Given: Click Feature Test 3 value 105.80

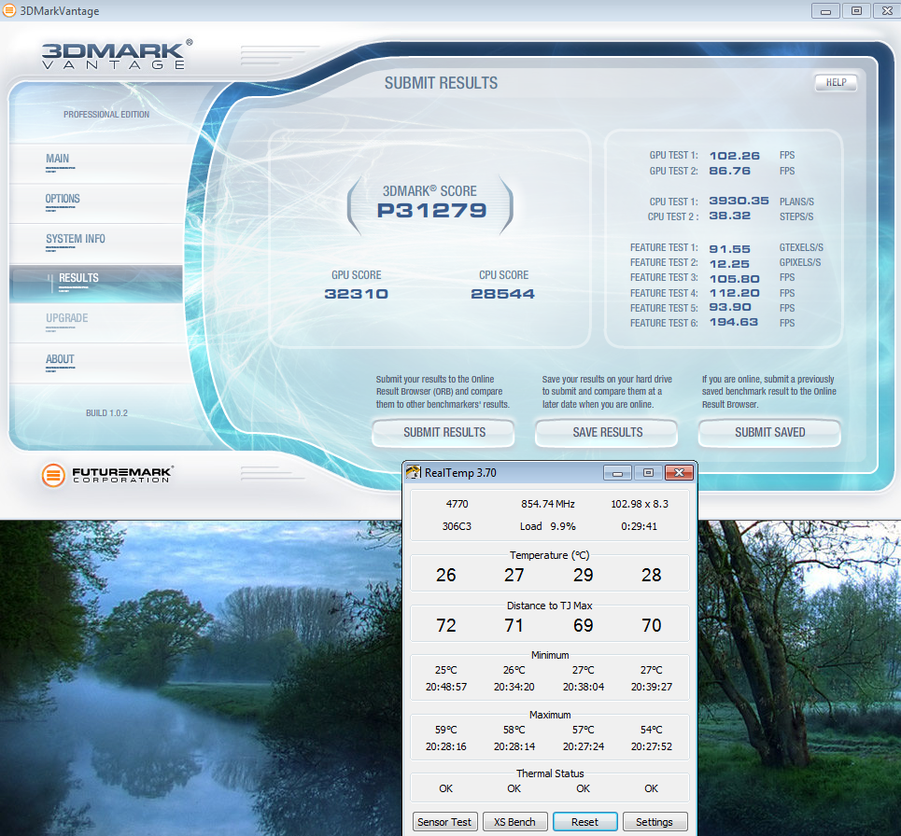Looking at the screenshot, I should [x=735, y=279].
